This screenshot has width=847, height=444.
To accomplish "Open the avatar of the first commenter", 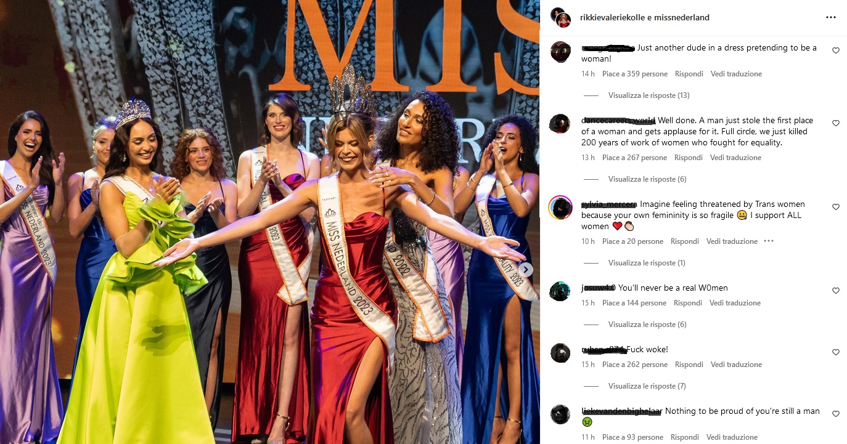I will (x=560, y=52).
